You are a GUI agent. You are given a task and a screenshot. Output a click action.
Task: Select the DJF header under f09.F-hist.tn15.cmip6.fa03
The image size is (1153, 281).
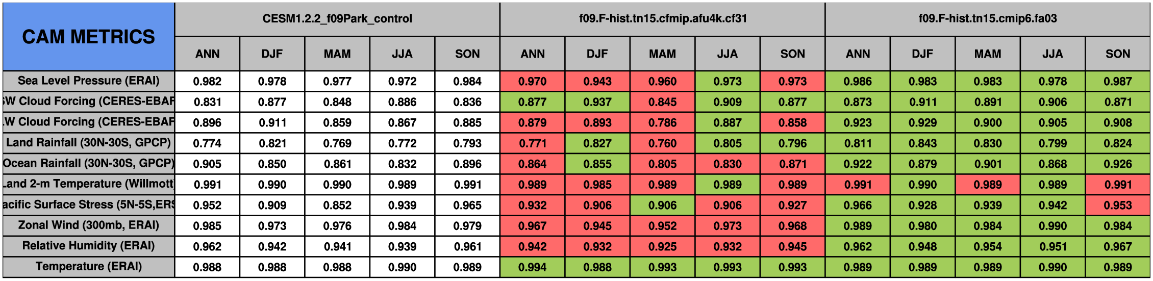click(x=922, y=54)
